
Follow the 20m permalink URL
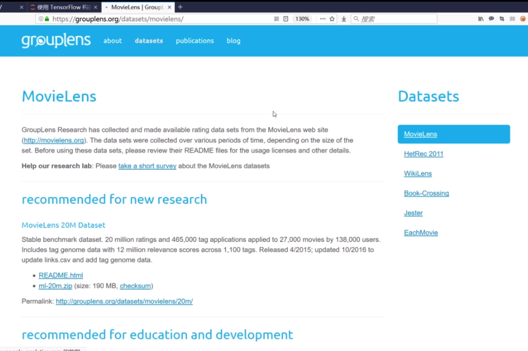pyautogui.click(x=124, y=301)
